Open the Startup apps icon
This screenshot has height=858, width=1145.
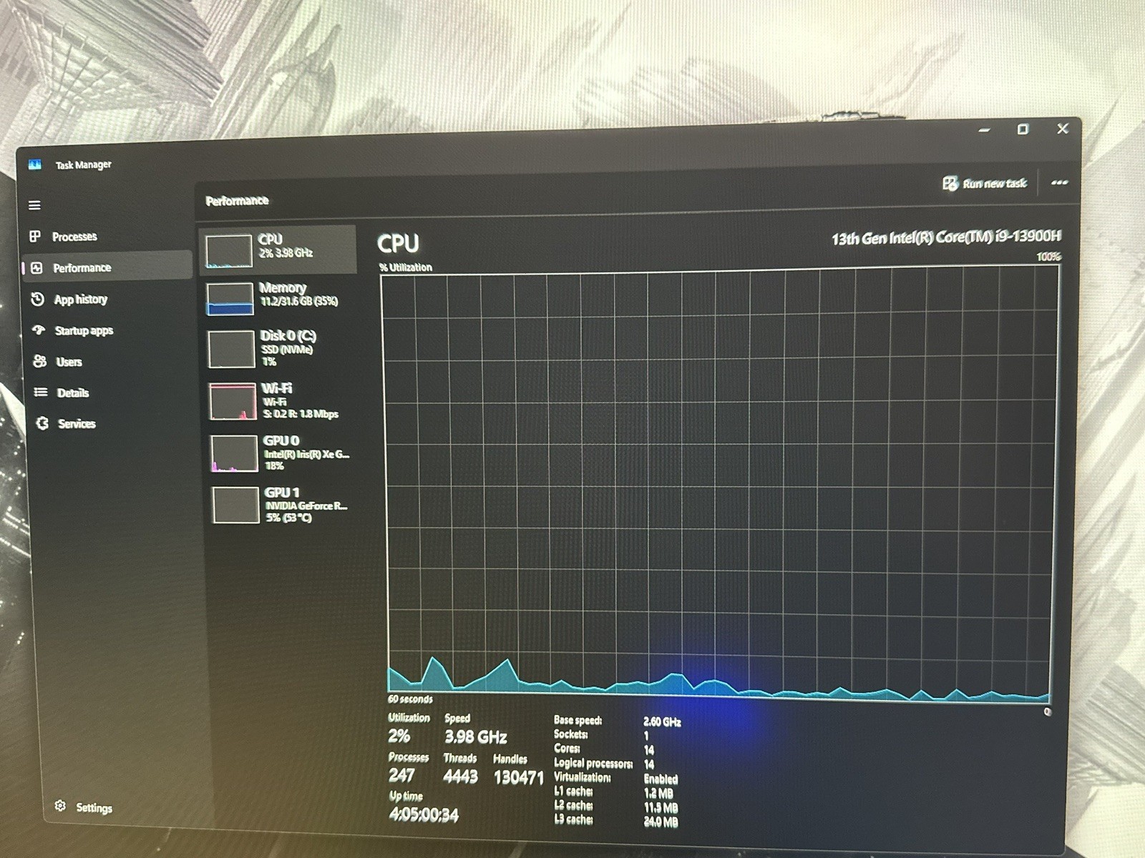click(39, 330)
